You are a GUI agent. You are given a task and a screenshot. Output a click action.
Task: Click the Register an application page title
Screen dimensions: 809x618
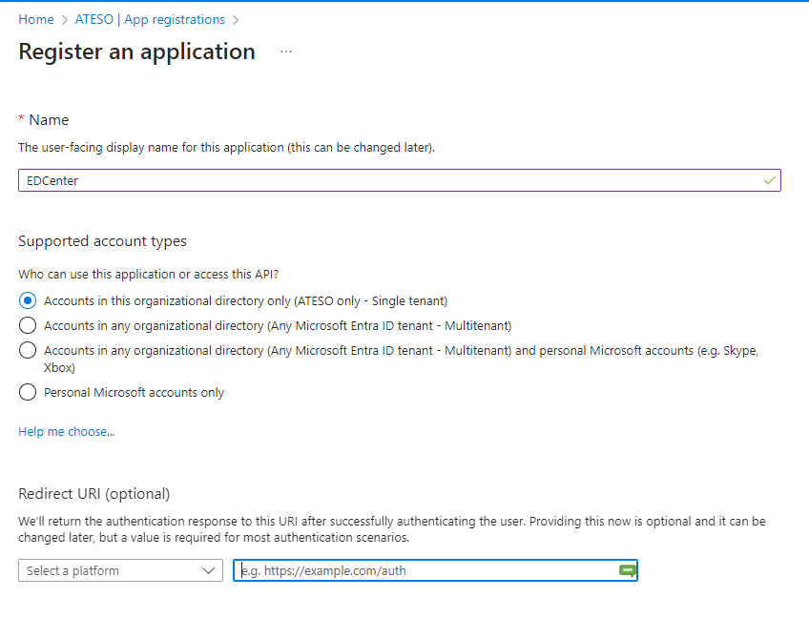[136, 51]
